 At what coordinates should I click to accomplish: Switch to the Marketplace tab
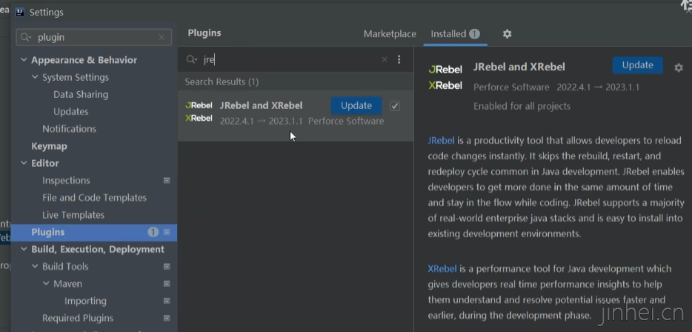coord(390,34)
